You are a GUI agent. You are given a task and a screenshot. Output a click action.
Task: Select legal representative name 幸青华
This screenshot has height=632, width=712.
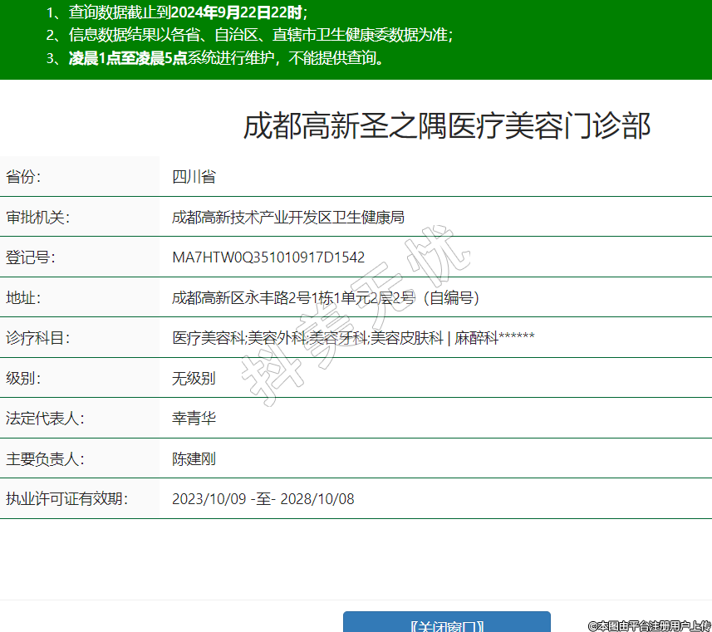tap(194, 419)
